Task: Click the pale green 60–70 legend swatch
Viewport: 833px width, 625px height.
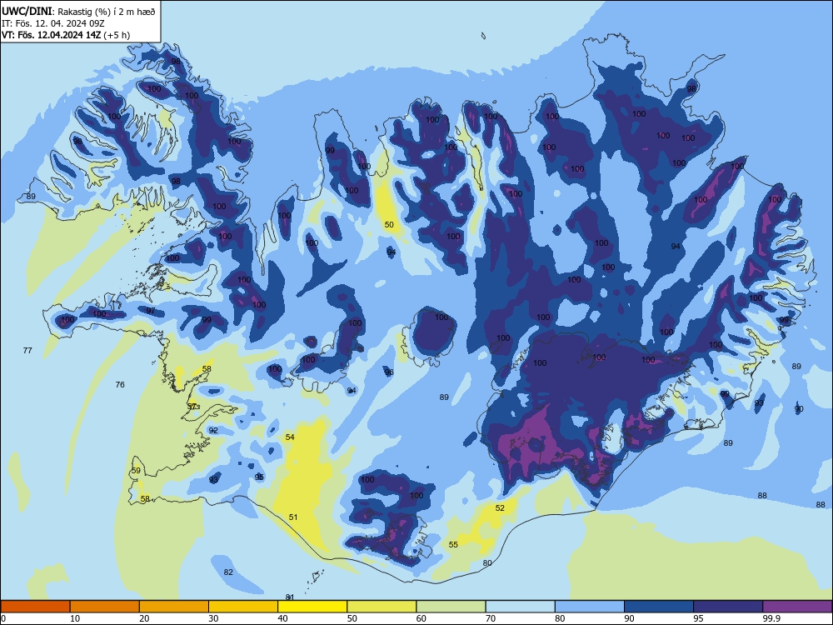Action: pos(451,607)
